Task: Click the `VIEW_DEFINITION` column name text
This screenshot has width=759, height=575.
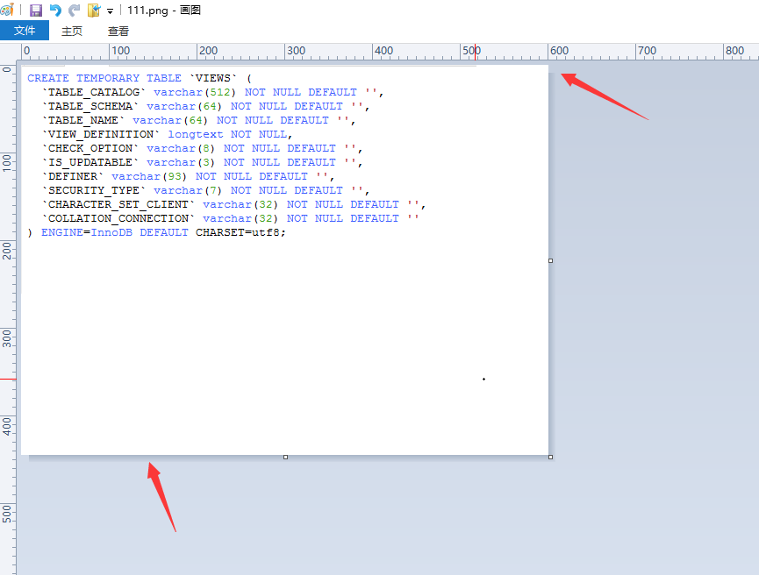Action: coord(101,134)
